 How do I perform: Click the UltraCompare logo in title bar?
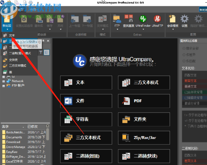coord(2,2)
